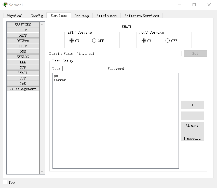
Task: Click the plus button to add user
Action: click(192, 105)
